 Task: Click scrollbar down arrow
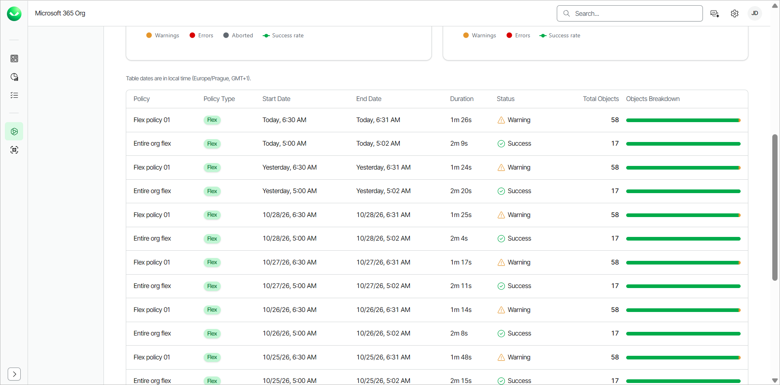coord(775,381)
